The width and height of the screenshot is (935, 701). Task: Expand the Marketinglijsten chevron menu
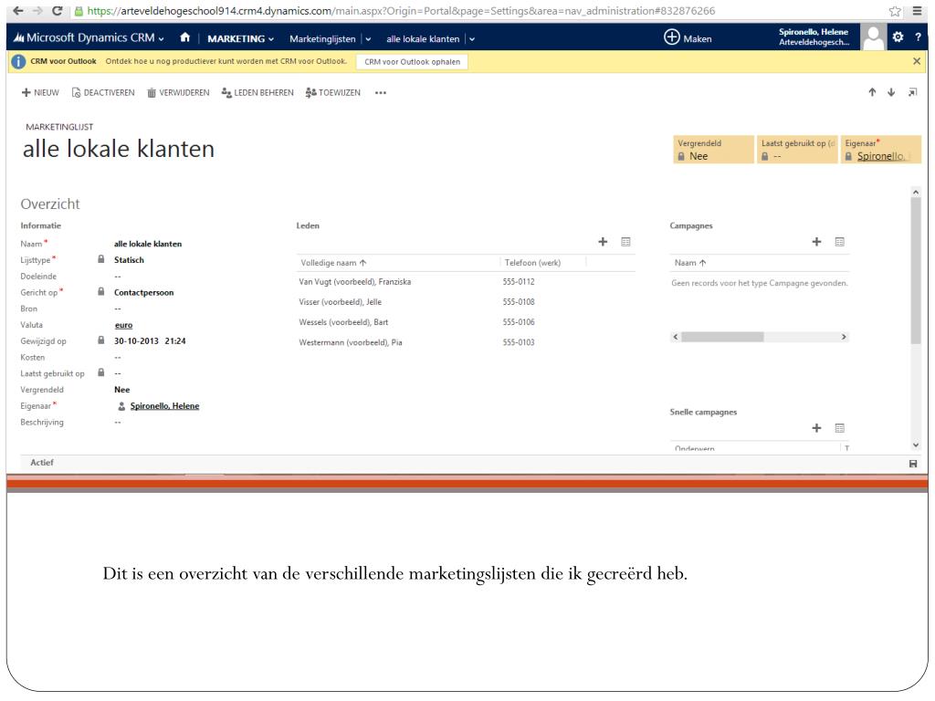(368, 38)
